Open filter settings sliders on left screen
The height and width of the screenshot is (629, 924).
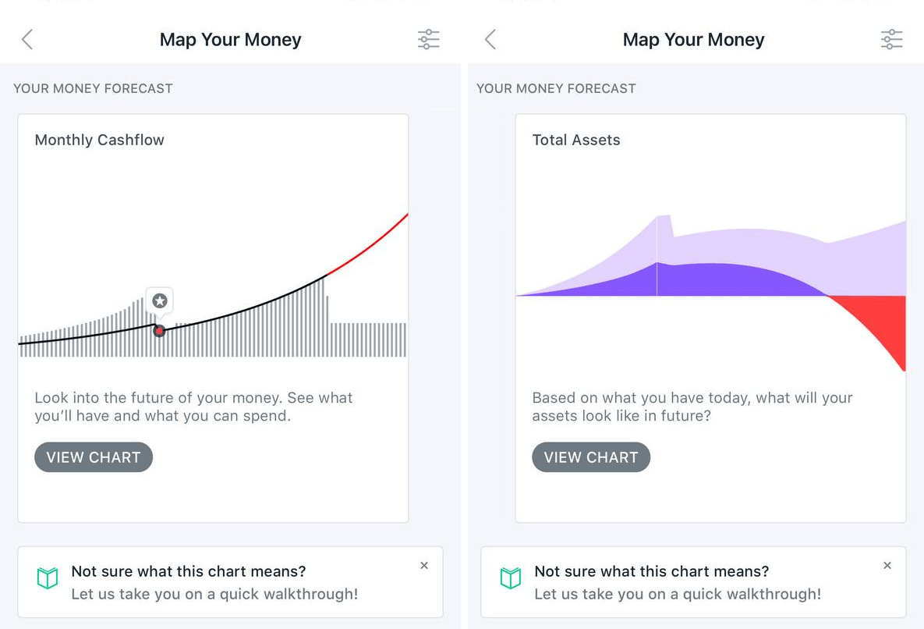click(428, 40)
